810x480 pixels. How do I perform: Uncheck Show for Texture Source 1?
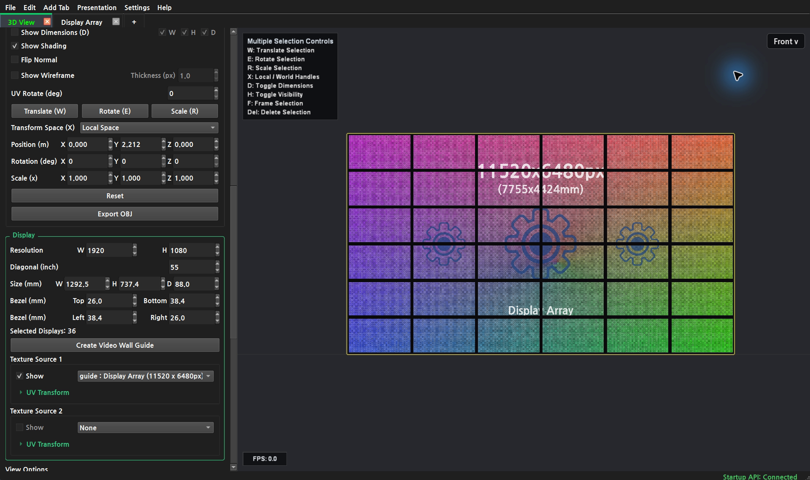tap(19, 376)
